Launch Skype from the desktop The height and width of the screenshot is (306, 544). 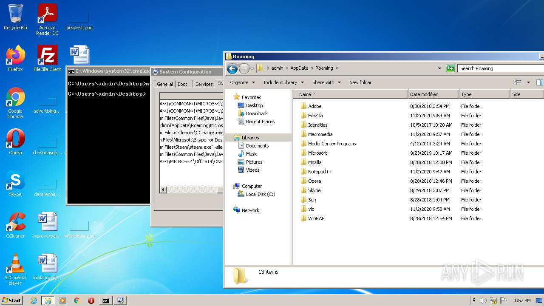15,184
